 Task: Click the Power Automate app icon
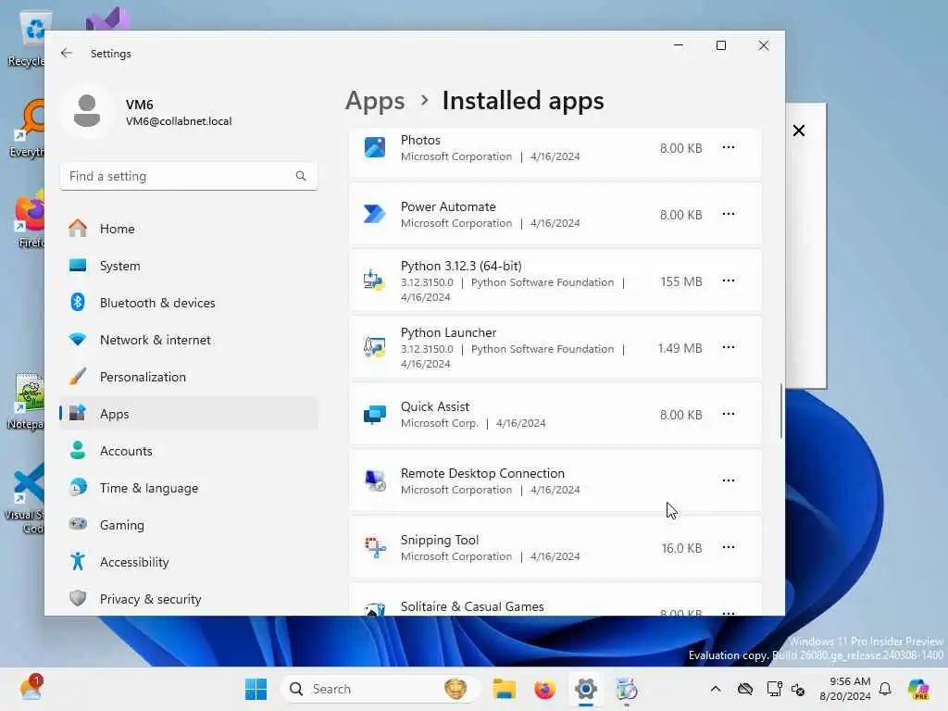point(375,214)
